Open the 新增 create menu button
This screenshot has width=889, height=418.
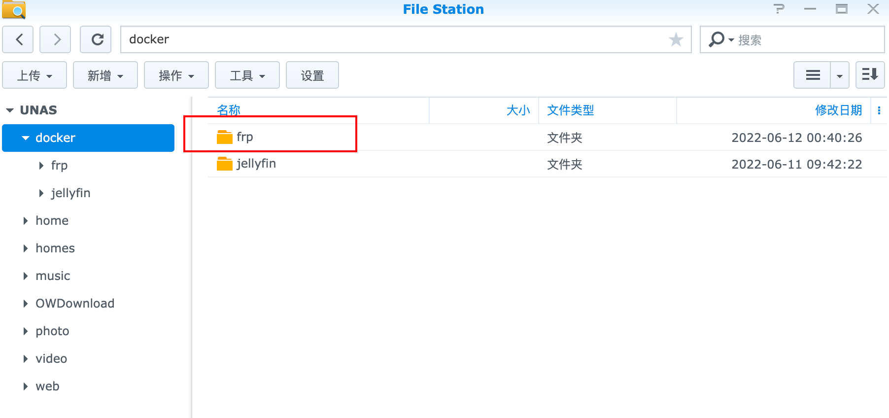105,75
